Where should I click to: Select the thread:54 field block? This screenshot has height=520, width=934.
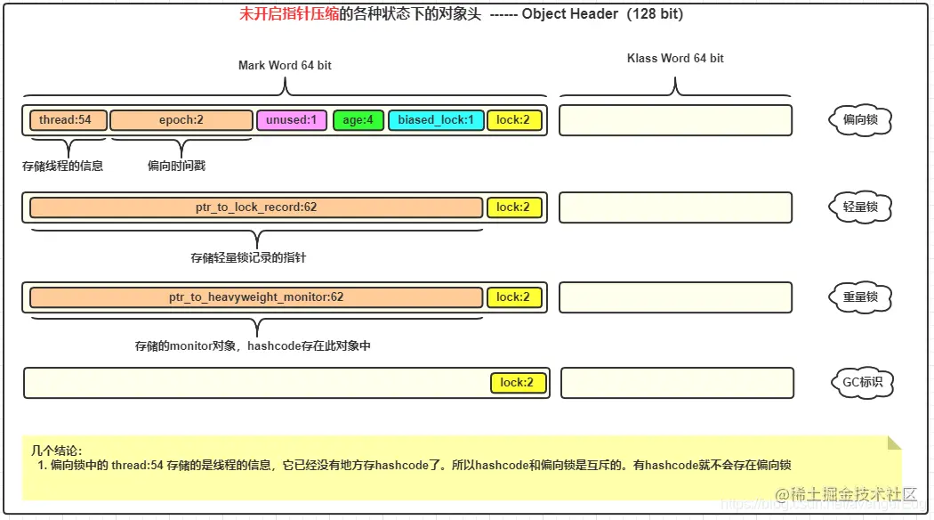[68, 120]
